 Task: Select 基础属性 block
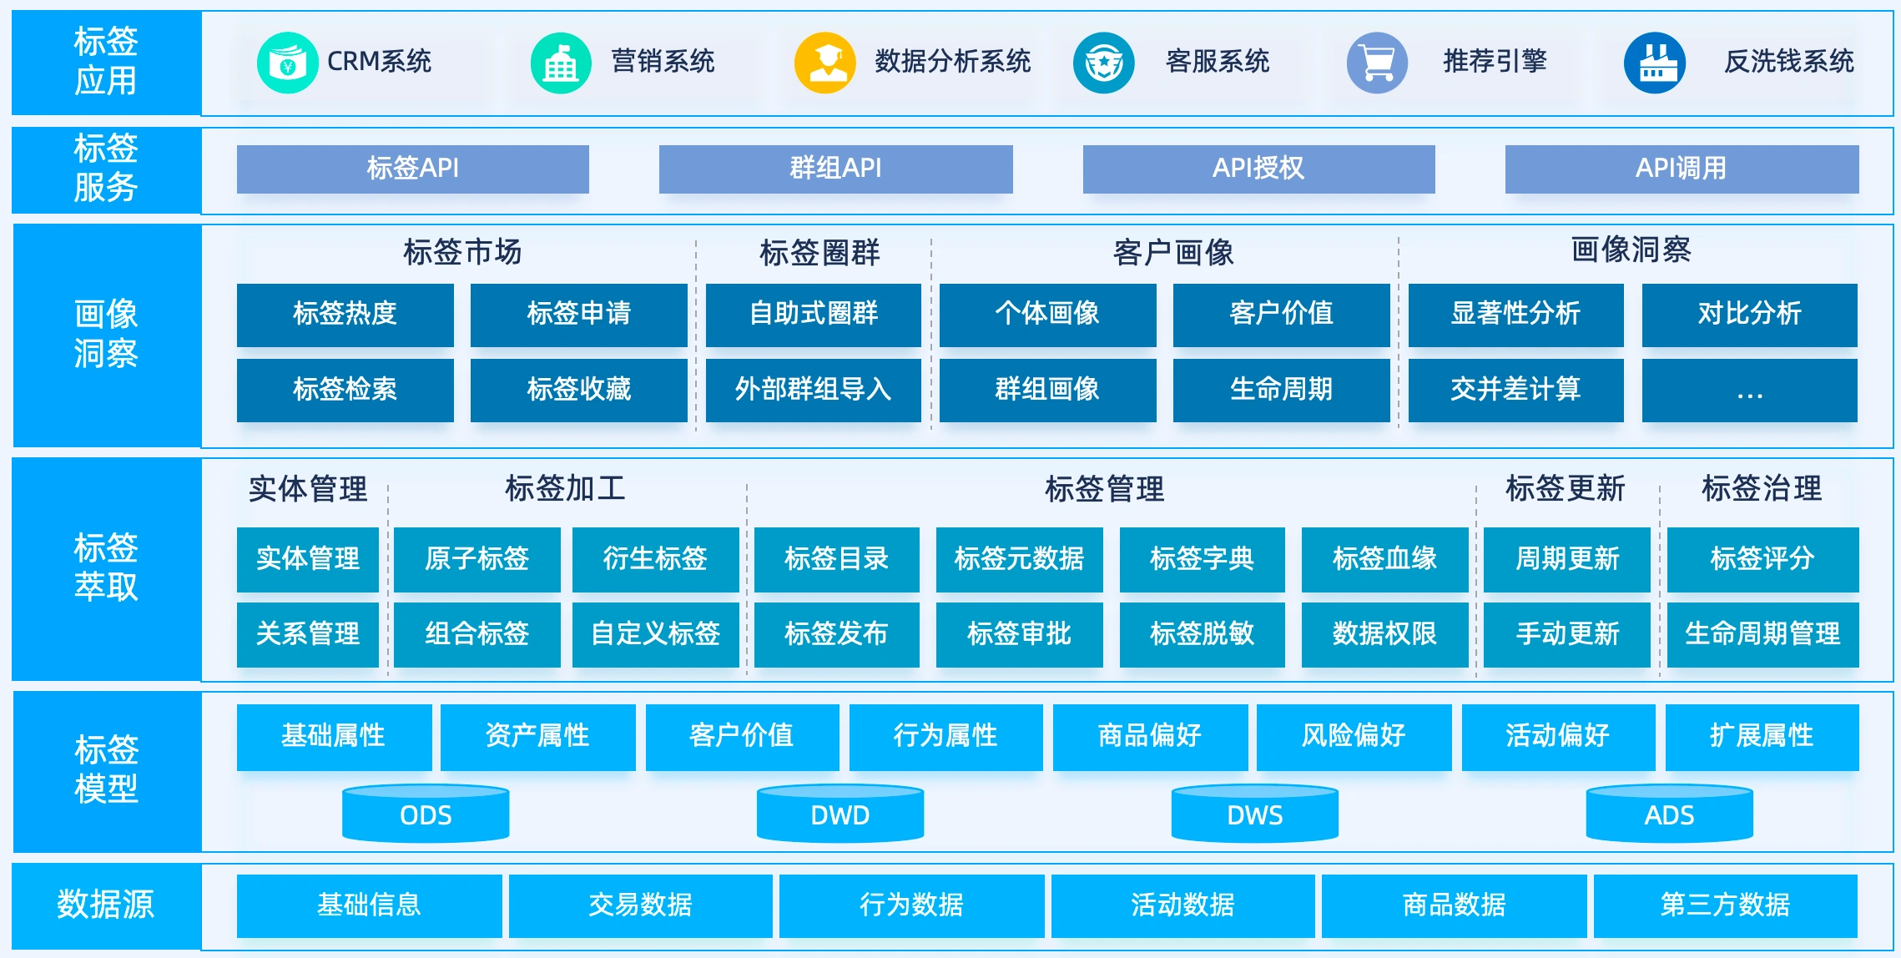coord(334,737)
